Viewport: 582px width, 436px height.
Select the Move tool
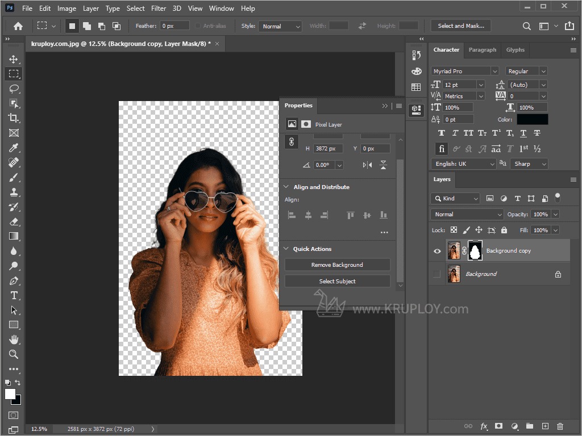pyautogui.click(x=14, y=59)
